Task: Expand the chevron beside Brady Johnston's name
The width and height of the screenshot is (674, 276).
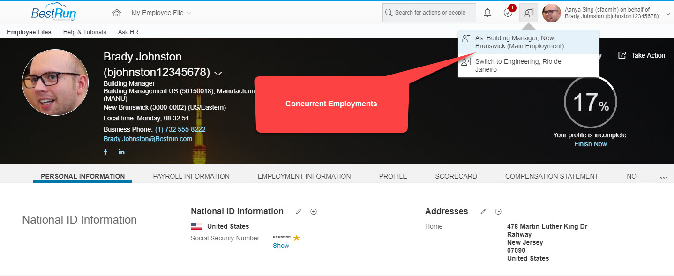Action: click(218, 73)
